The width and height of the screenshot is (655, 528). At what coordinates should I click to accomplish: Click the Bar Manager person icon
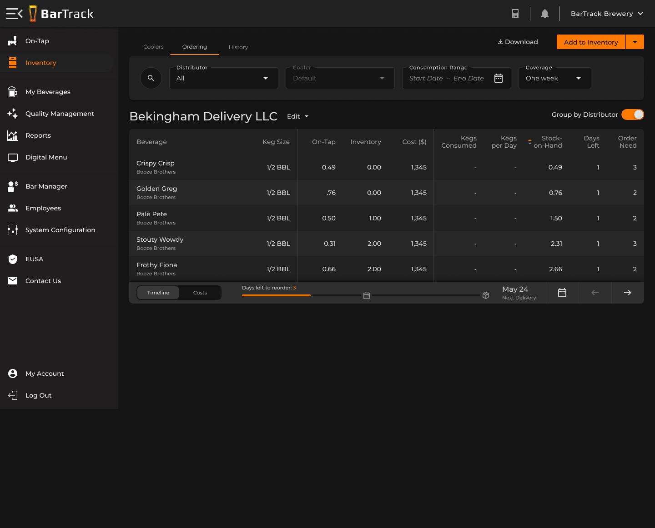coord(13,186)
